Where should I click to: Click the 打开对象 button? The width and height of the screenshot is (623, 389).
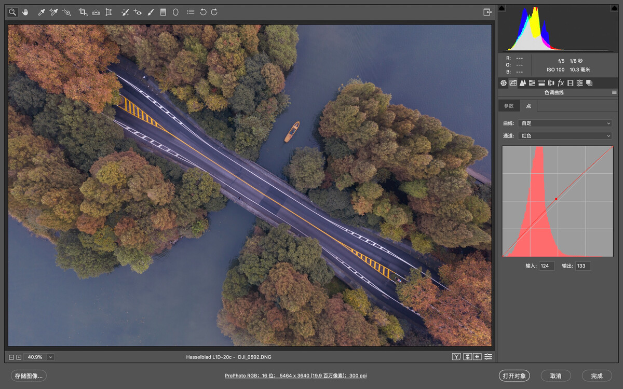(514, 376)
